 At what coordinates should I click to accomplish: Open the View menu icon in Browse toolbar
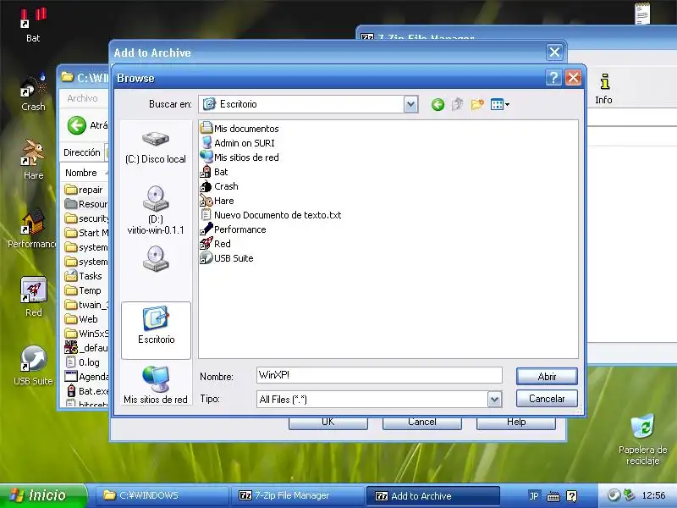[x=500, y=104]
